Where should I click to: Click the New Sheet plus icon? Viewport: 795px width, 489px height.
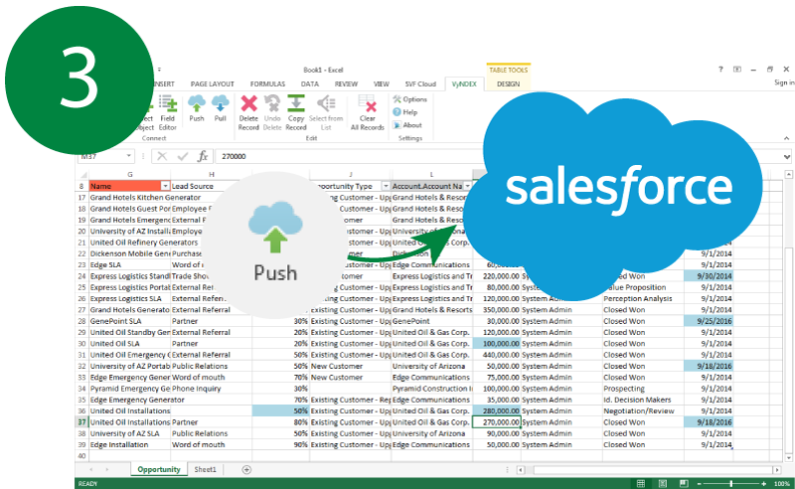coord(246,470)
